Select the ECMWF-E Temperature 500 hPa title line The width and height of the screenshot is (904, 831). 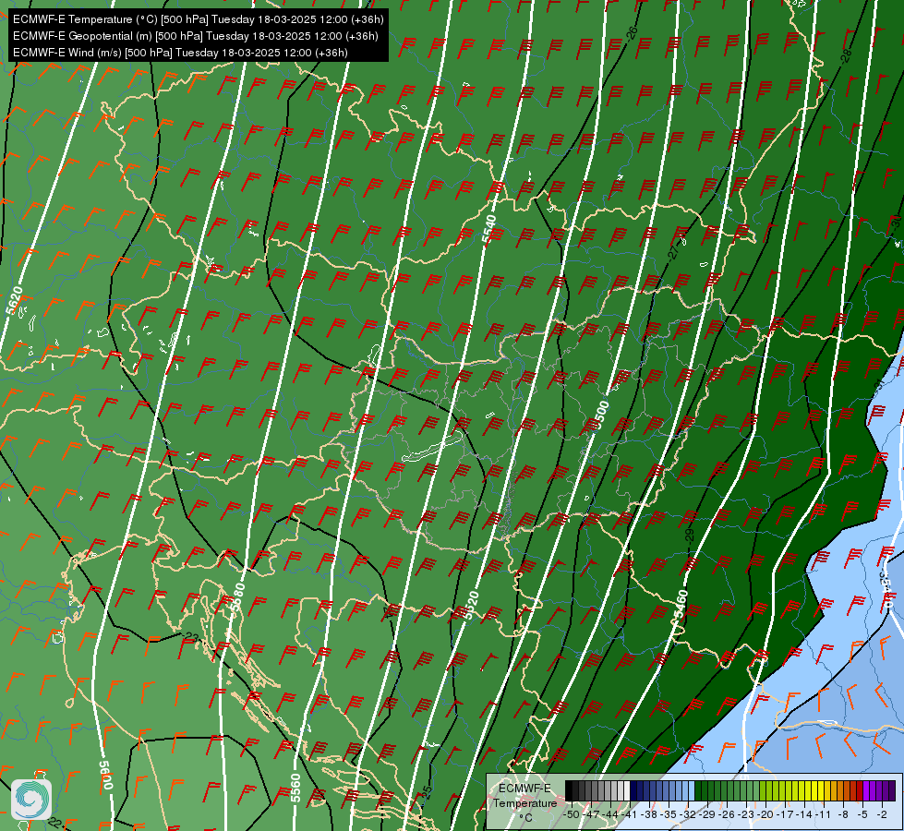(198, 19)
